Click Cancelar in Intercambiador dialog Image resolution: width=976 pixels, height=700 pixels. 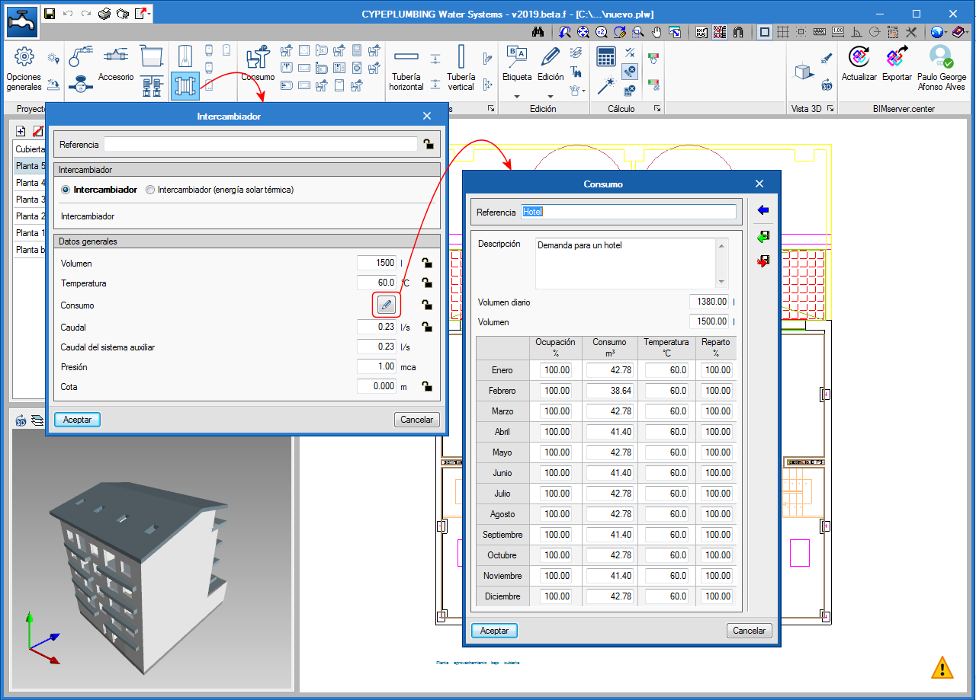point(417,420)
